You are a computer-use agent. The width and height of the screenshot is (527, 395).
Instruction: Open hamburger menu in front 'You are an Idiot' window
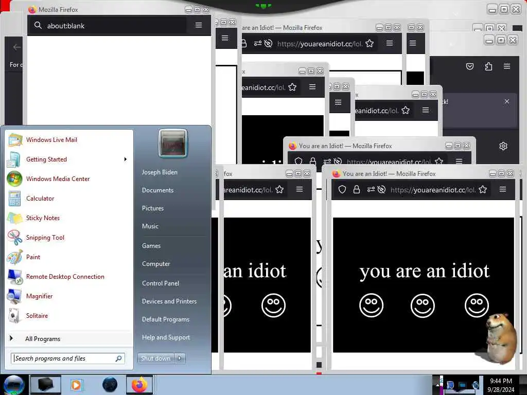[502, 189]
